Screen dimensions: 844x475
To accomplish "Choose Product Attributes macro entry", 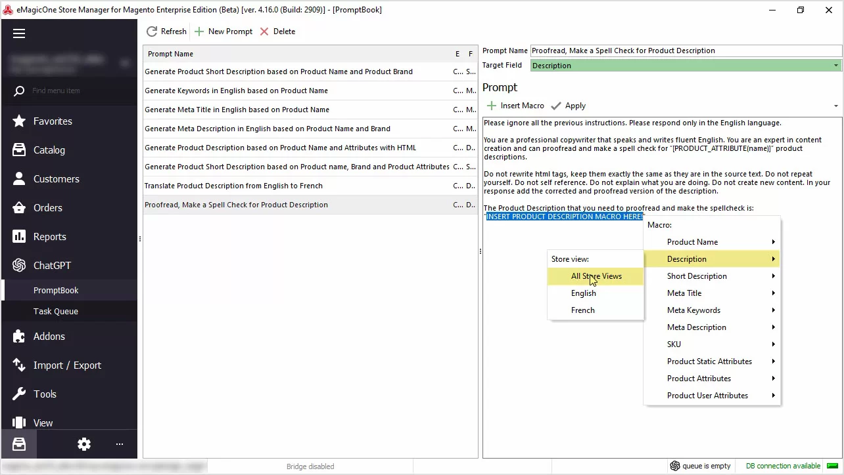I will 712,379.
